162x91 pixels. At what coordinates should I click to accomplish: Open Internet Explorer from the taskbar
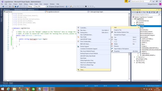coord(8,89)
